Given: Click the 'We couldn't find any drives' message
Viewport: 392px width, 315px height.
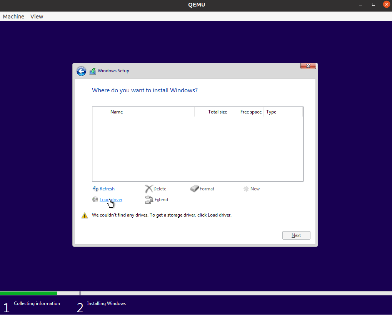Looking at the screenshot, I should coord(162,215).
